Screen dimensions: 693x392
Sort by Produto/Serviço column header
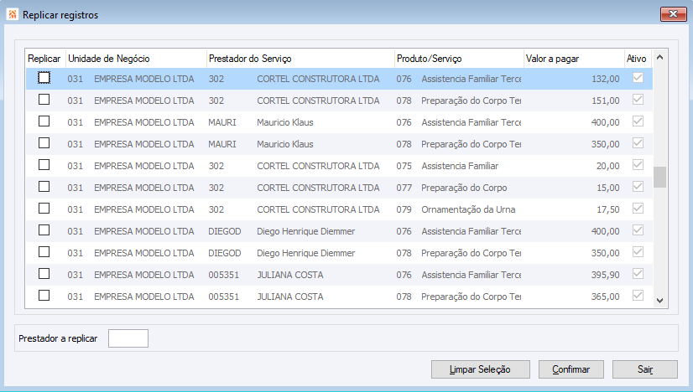(459, 59)
